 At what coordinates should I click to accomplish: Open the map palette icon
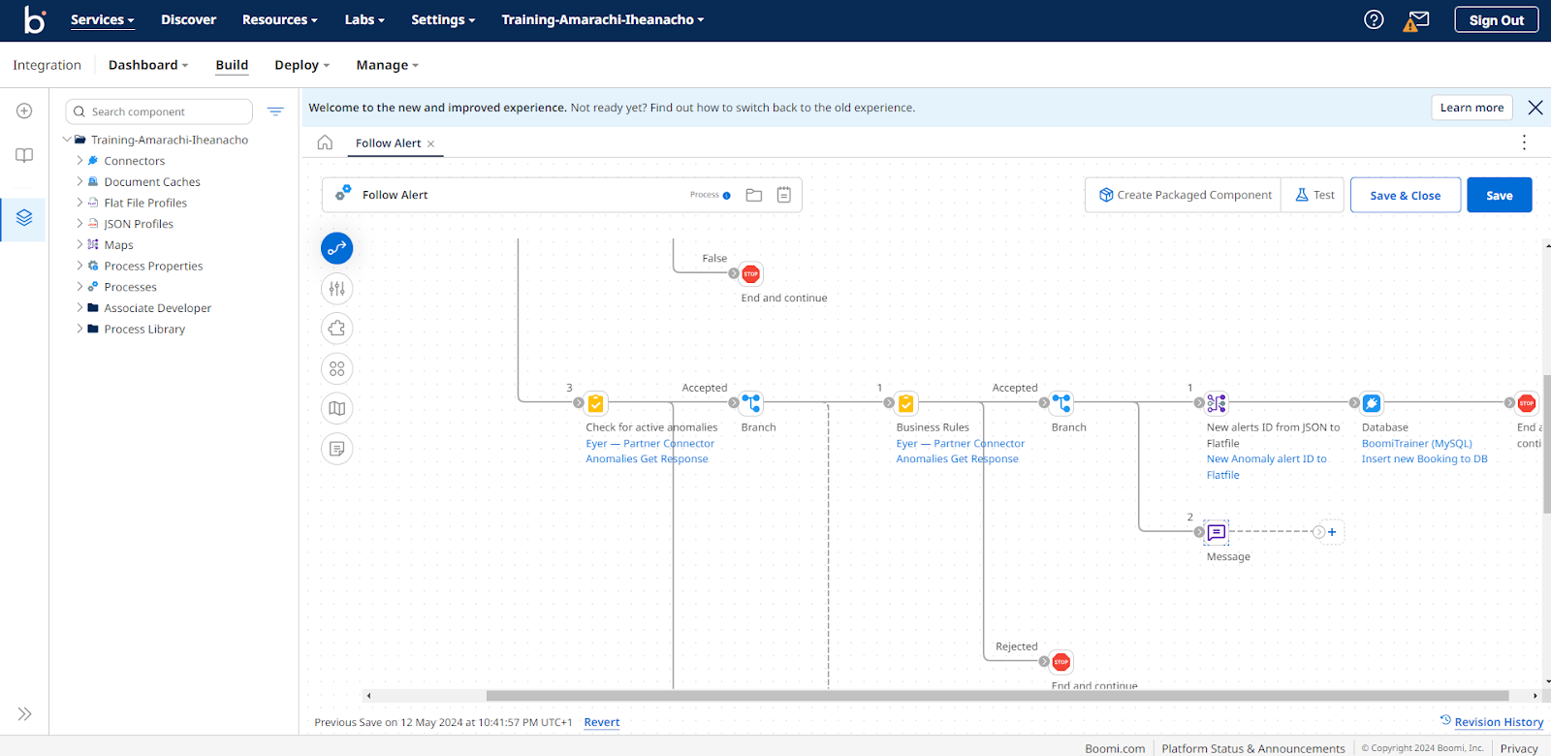336,408
